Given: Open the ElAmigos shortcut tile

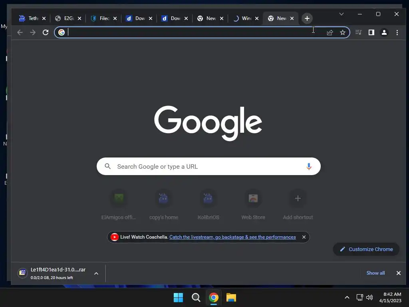Looking at the screenshot, I should click(119, 205).
